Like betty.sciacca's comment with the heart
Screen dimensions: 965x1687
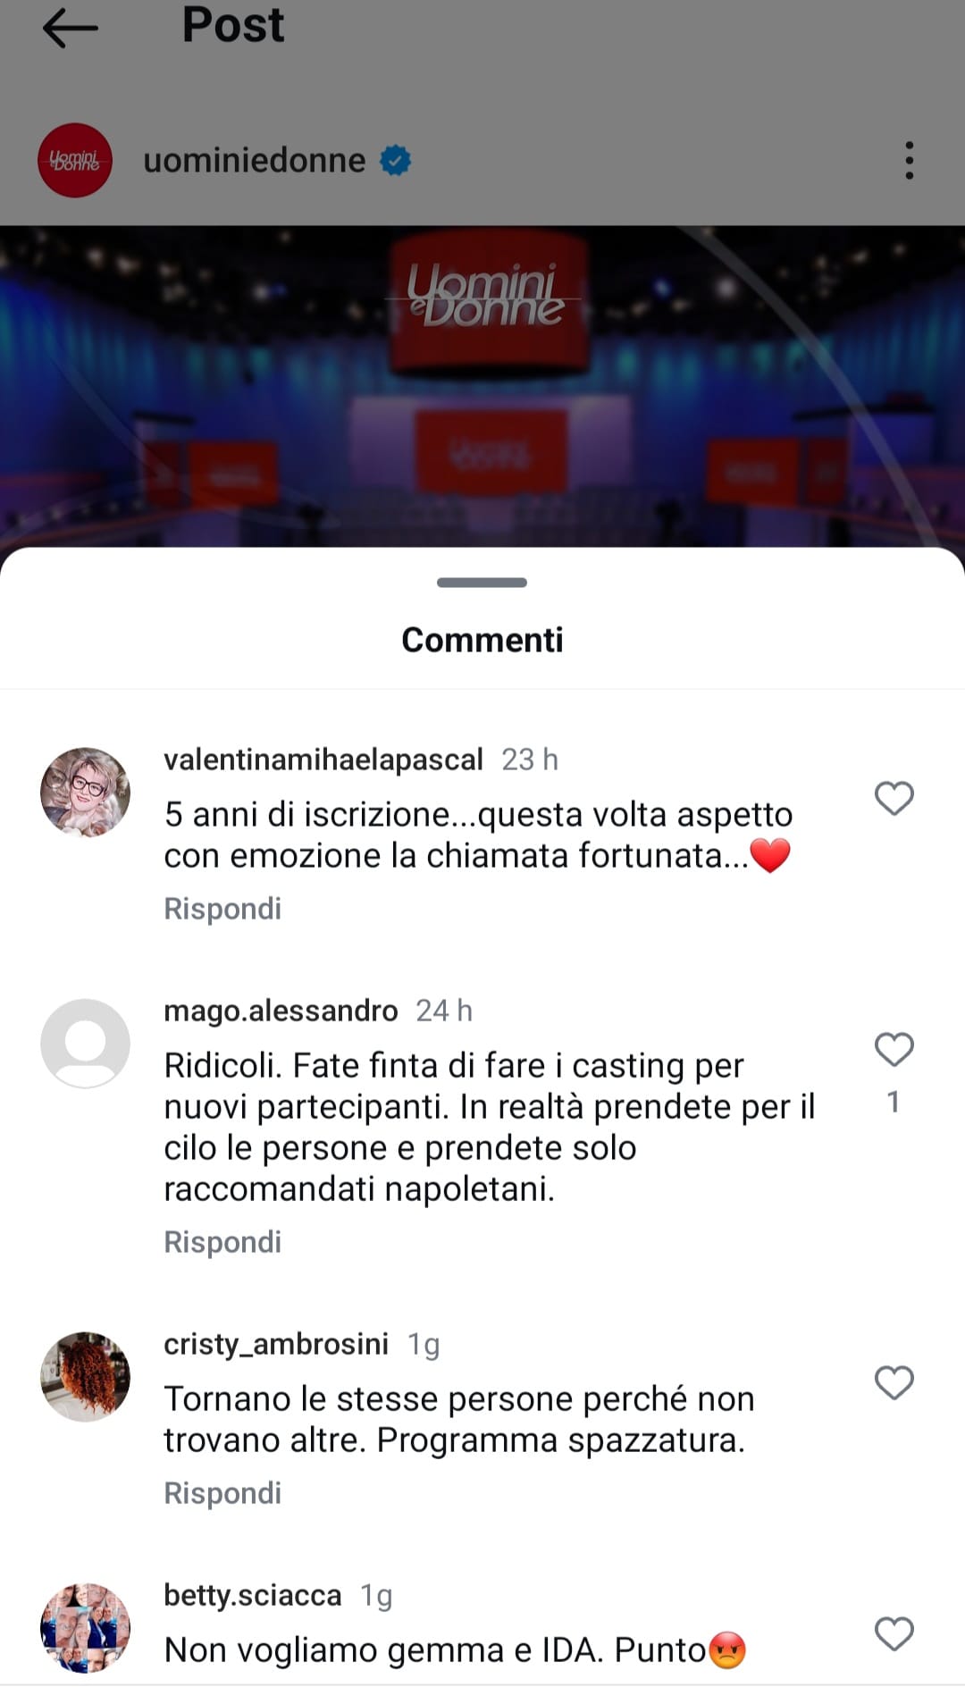894,1633
